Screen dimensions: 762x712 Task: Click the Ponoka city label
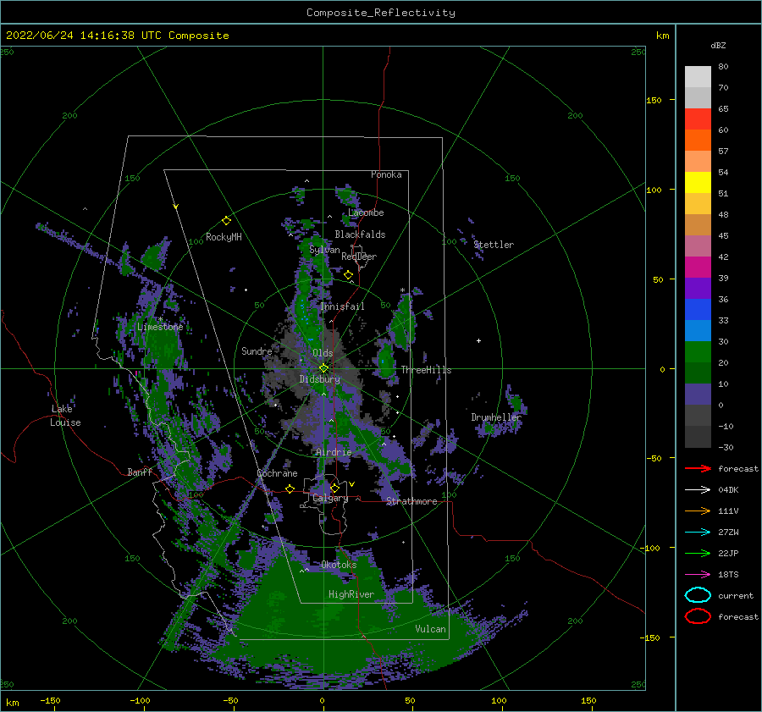386,174
